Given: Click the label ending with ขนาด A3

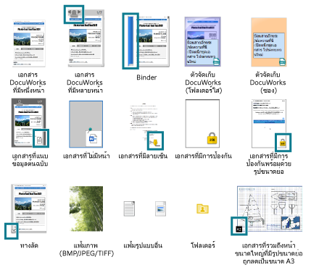Looking at the screenshot, I should (268, 253).
